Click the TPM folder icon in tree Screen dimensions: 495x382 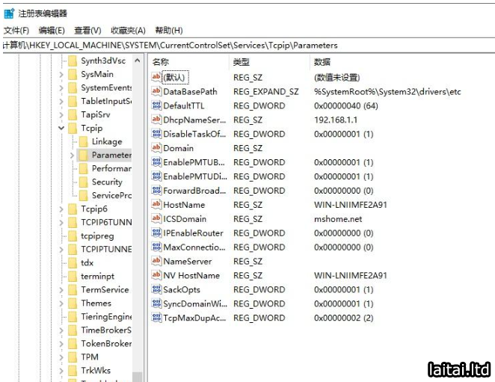coord(72,357)
